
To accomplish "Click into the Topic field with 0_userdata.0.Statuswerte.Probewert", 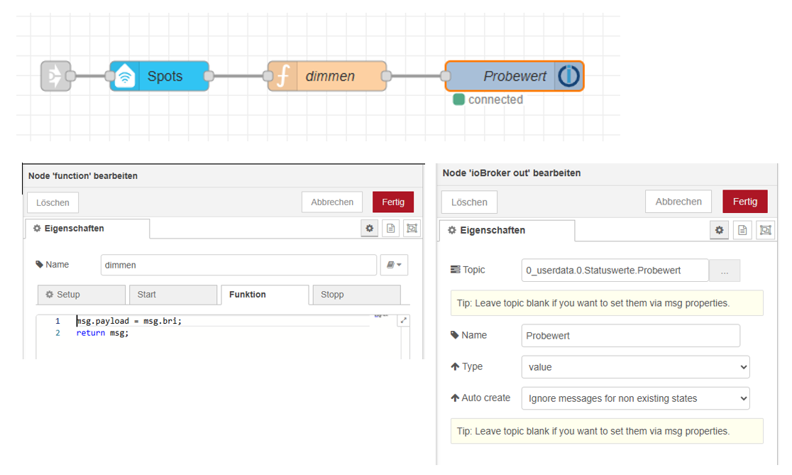I will 615,271.
